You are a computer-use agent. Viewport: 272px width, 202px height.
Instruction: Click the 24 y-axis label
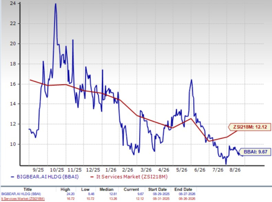point(13,4)
